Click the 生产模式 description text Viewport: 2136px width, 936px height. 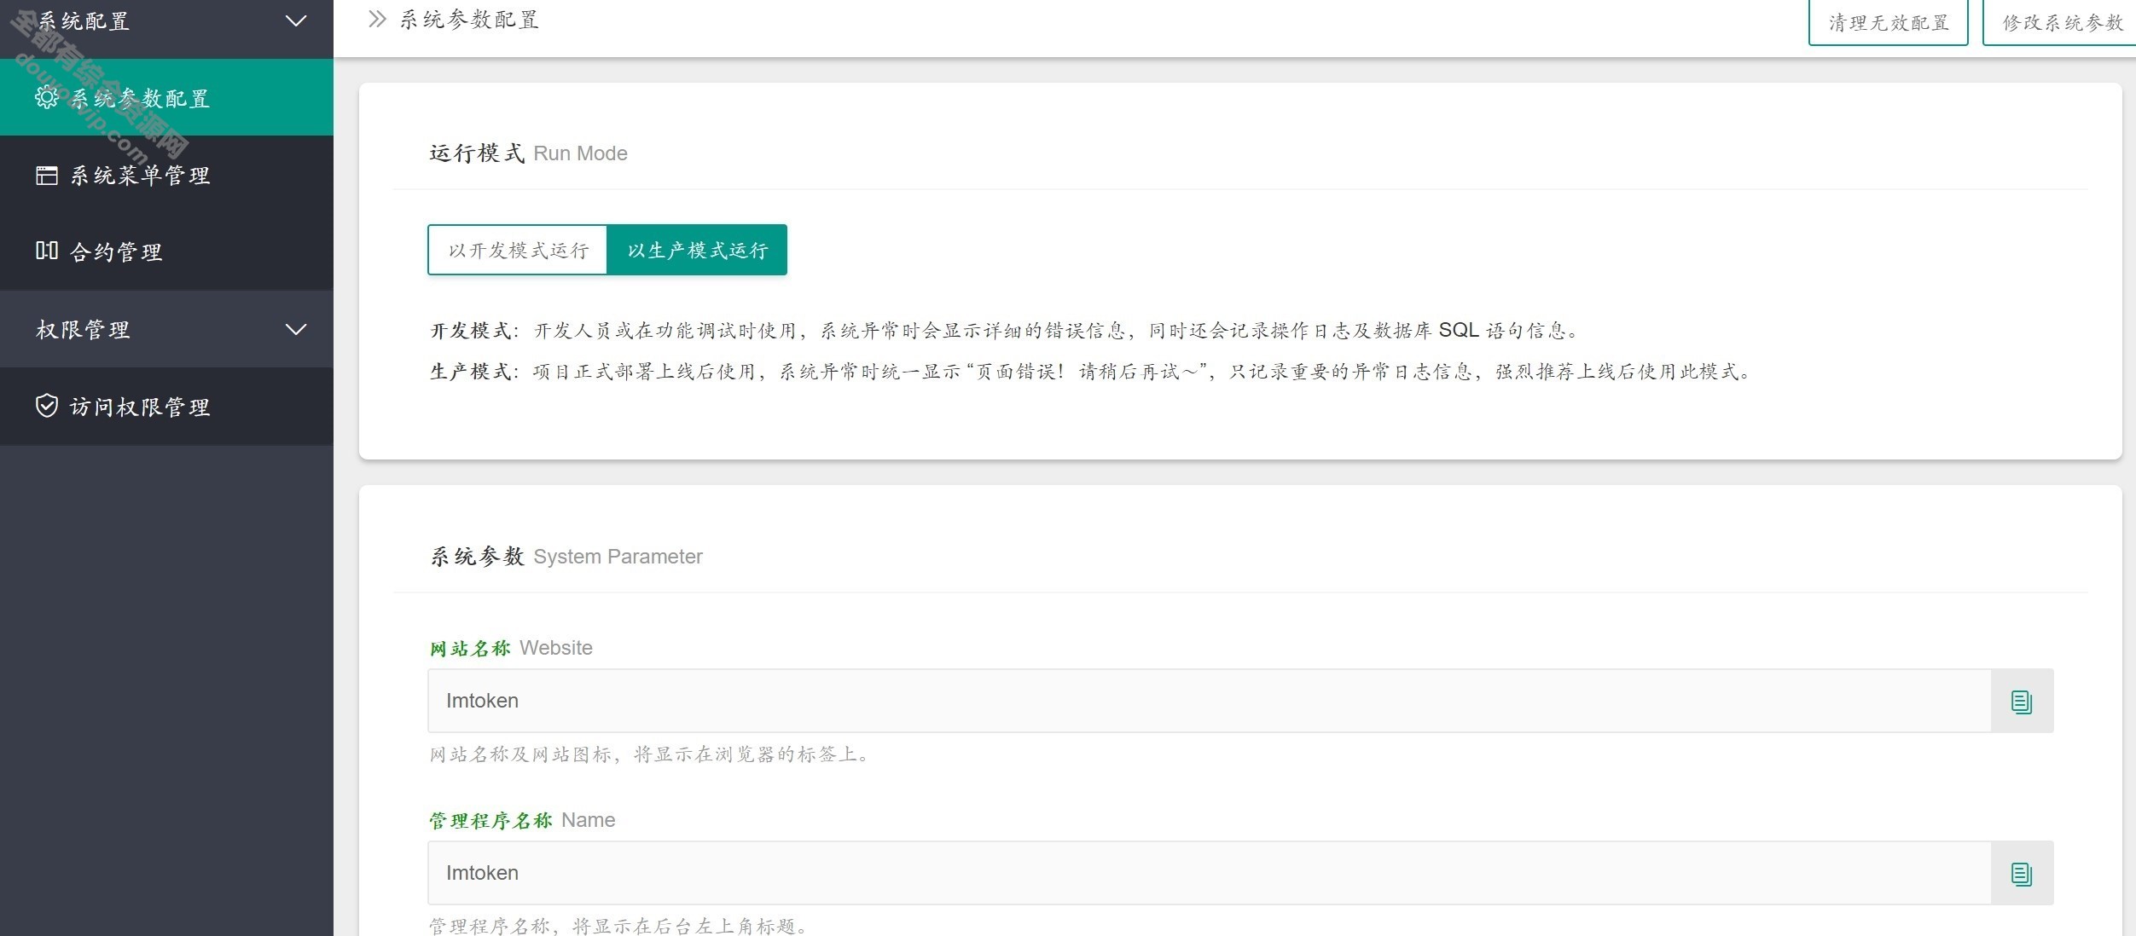pos(1092,372)
